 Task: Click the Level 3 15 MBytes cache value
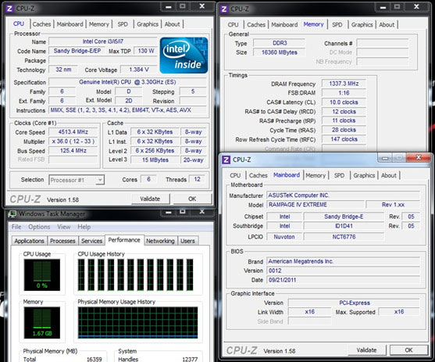pyautogui.click(x=155, y=160)
